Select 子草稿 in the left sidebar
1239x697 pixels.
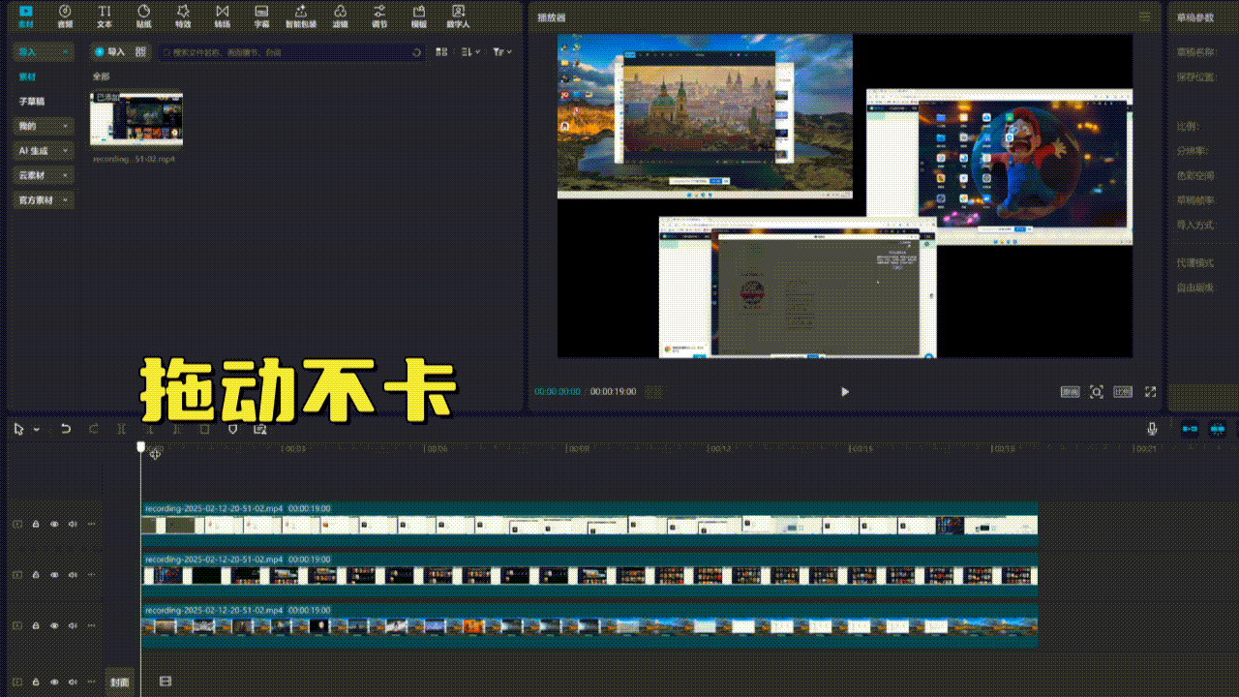tap(32, 102)
